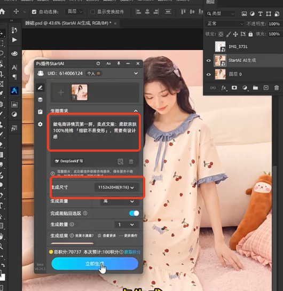Screen dimensions: 283x291
Task: Click align left edges icon
Action: pyautogui.click(x=138, y=12)
